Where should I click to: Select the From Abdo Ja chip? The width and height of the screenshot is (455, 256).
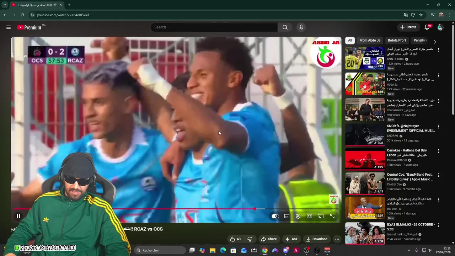[x=370, y=41]
